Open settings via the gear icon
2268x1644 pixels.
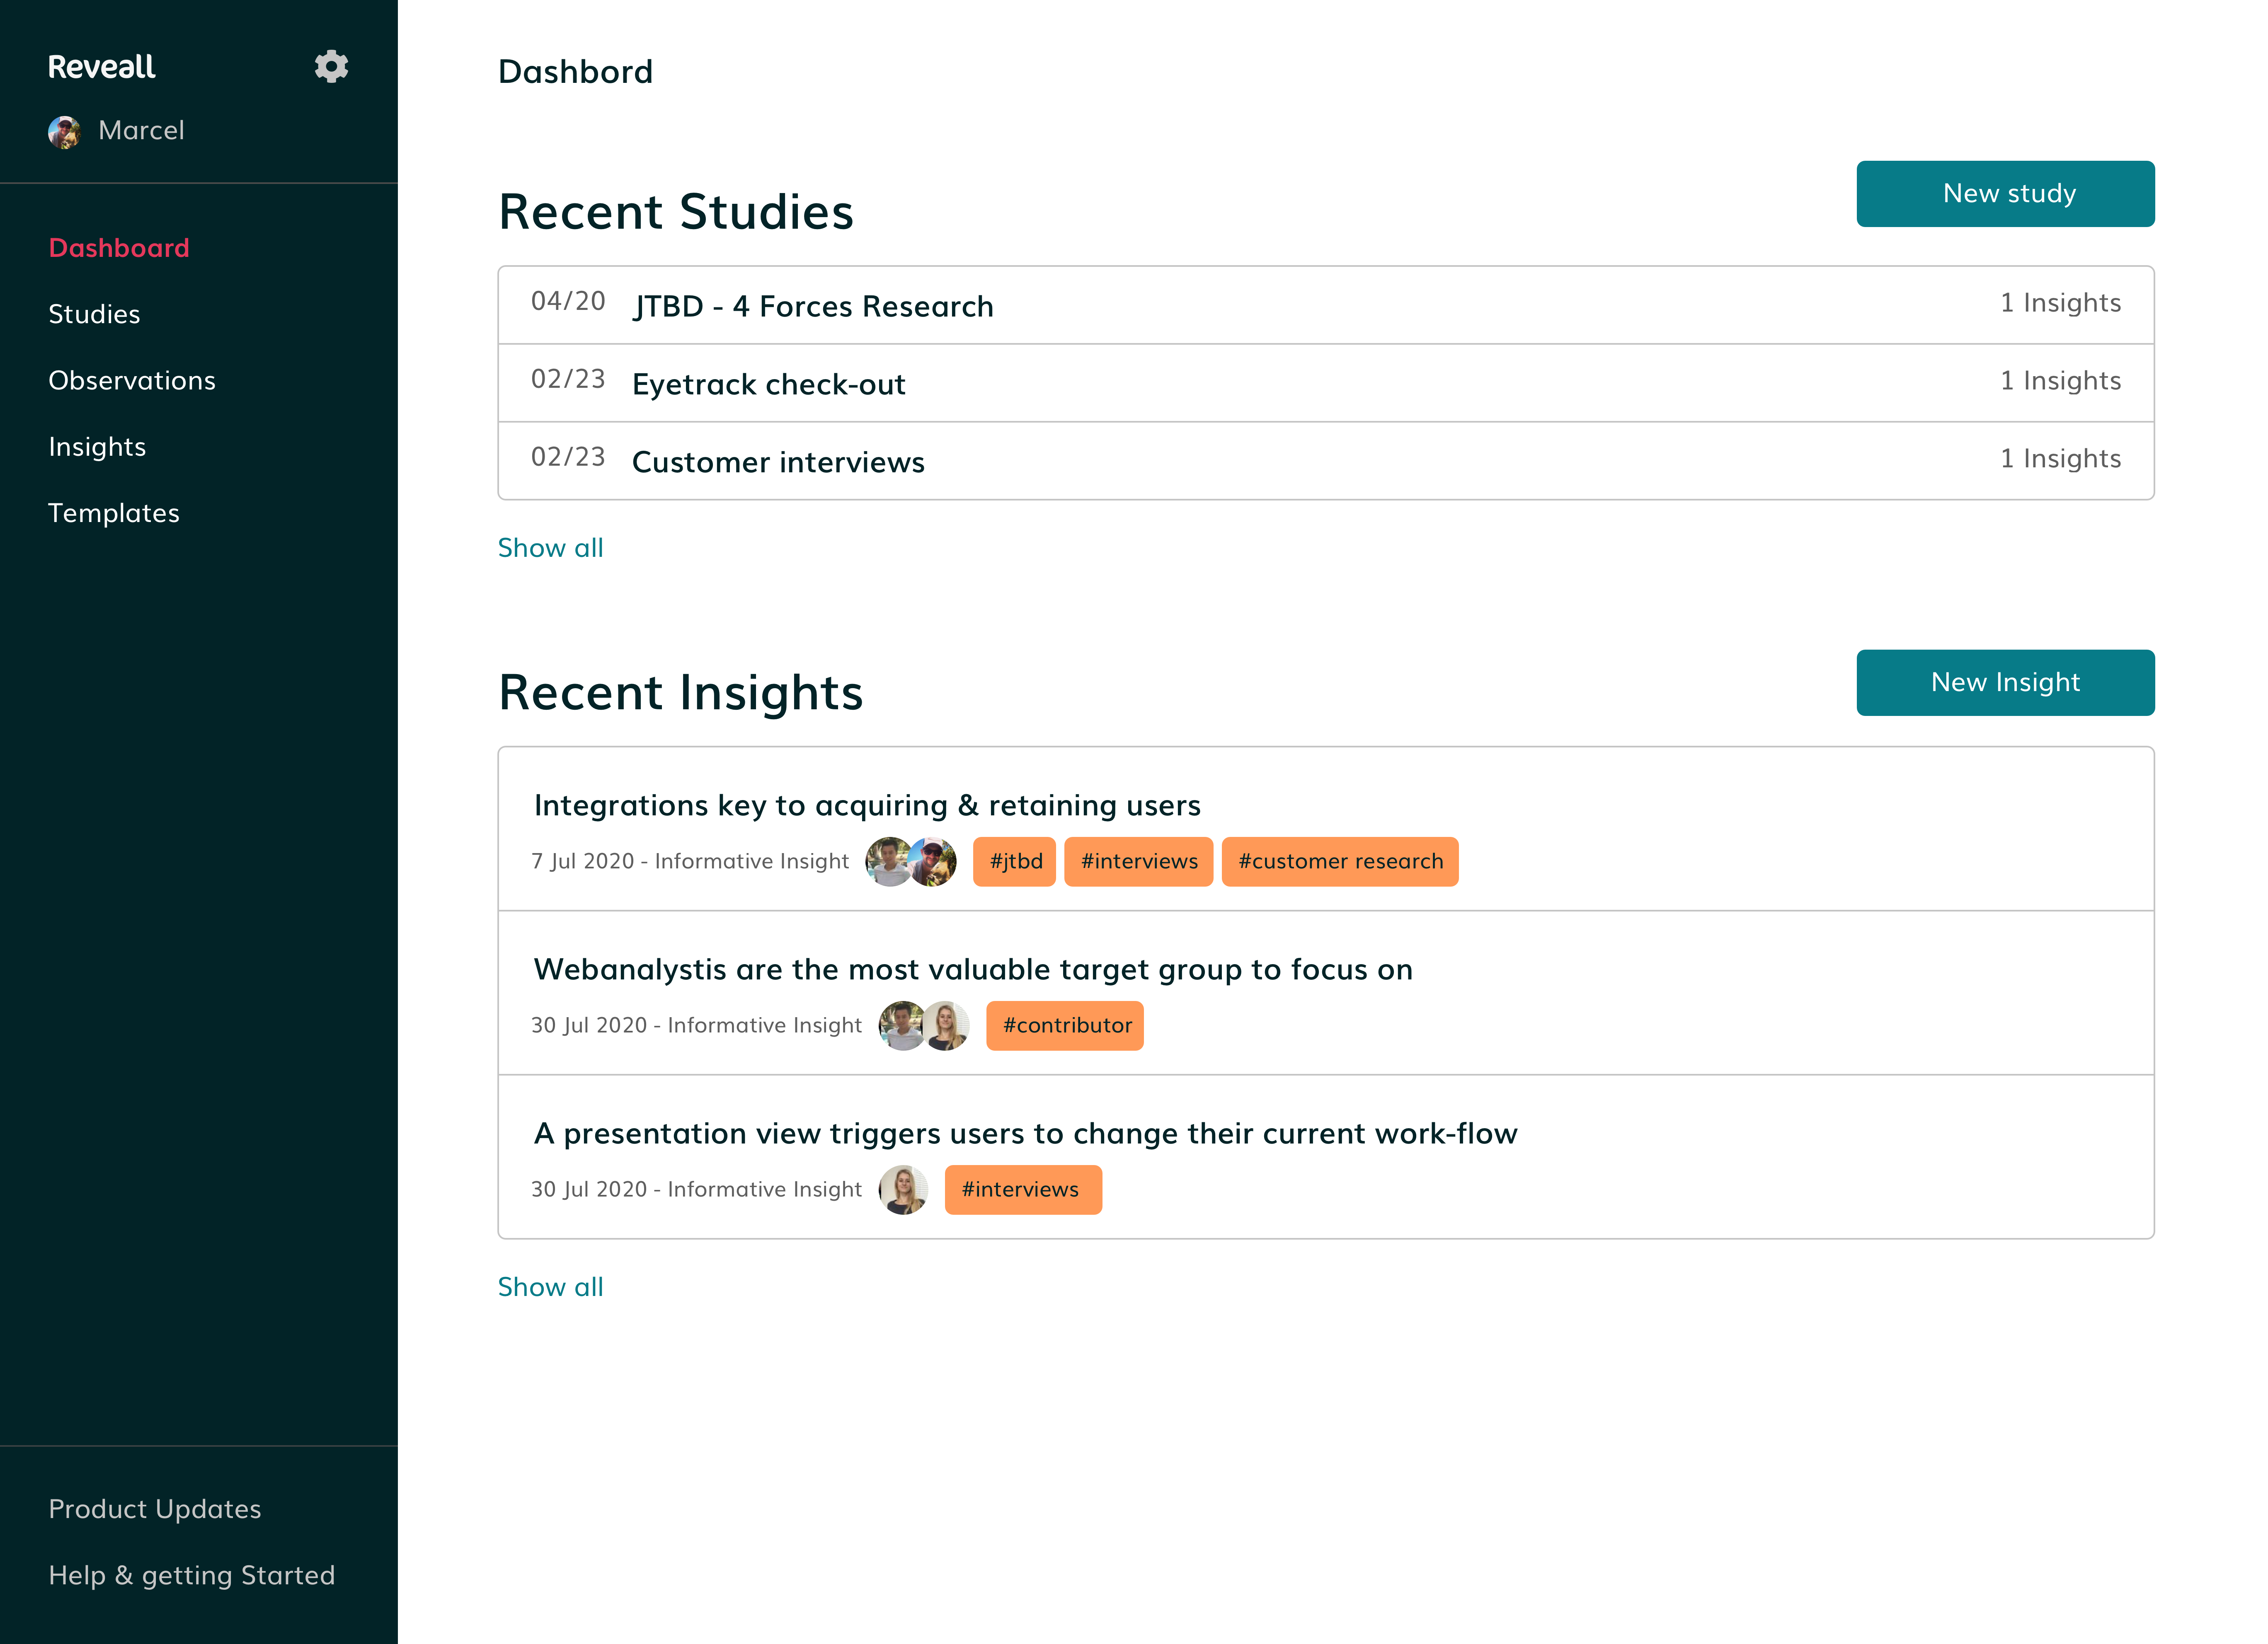pyautogui.click(x=331, y=66)
